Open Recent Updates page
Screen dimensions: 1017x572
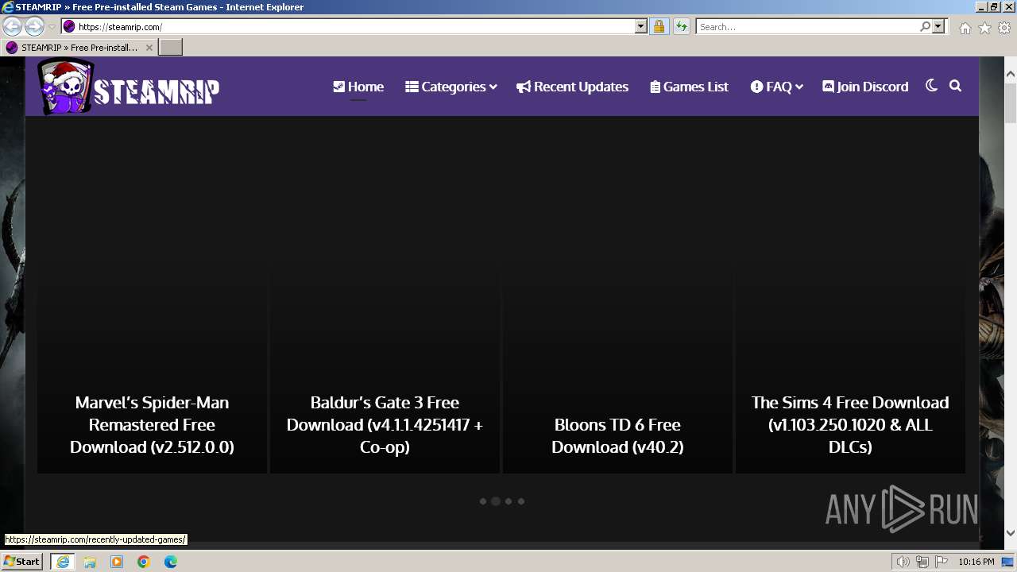[572, 87]
